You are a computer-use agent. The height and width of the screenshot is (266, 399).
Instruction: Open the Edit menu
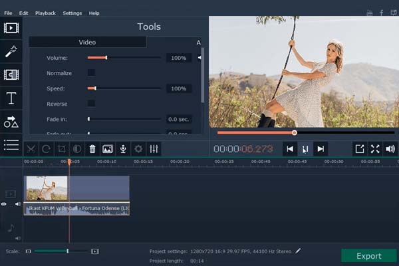[x=23, y=13]
